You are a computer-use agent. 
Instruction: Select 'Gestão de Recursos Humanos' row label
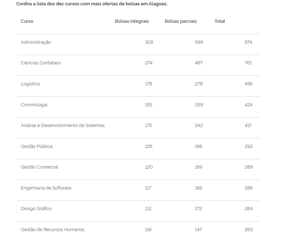[53, 230]
